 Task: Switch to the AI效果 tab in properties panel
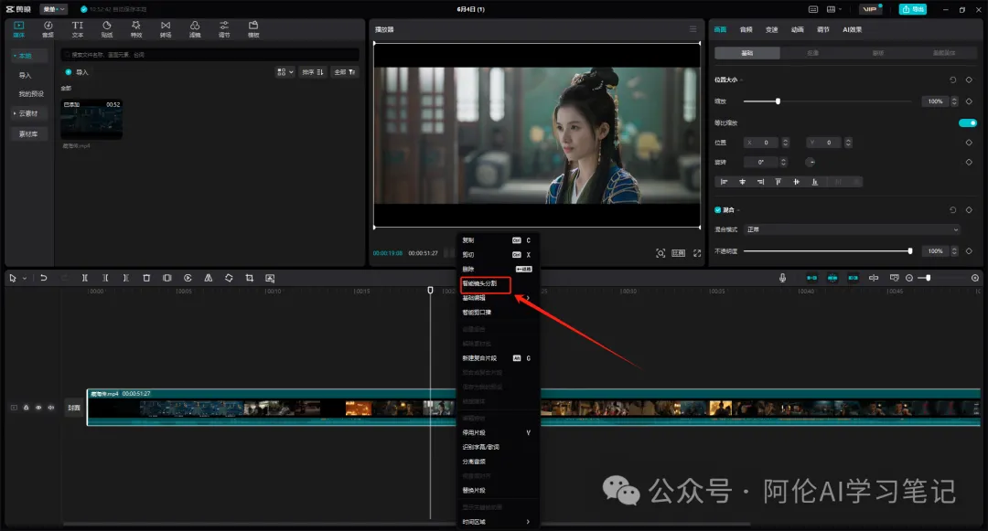pos(852,29)
